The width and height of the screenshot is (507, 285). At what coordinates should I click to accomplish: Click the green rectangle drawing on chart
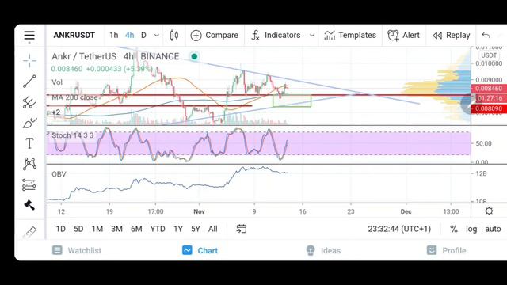[x=292, y=101]
